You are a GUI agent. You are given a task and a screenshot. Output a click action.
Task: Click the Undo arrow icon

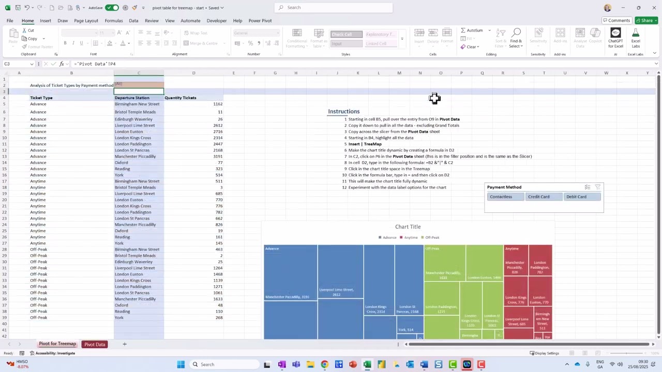point(26,8)
